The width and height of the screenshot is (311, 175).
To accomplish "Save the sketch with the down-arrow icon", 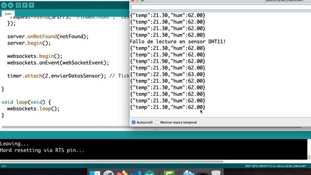I will [x=31, y=5].
